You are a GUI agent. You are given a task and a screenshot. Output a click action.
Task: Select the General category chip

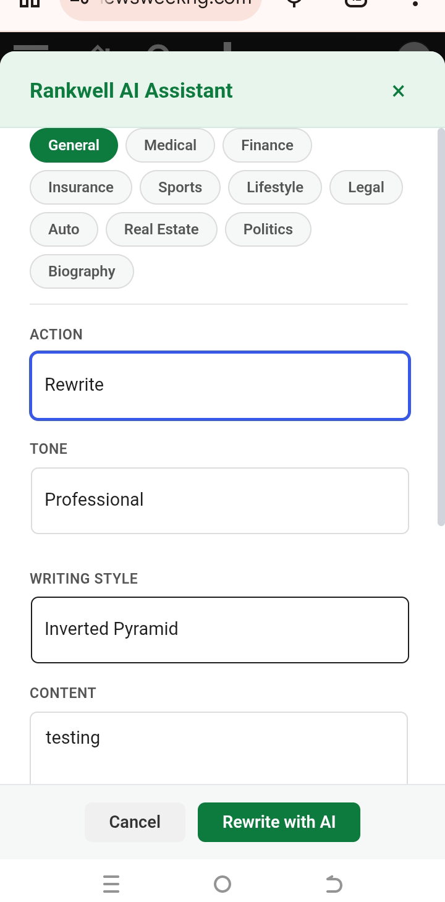point(74,145)
